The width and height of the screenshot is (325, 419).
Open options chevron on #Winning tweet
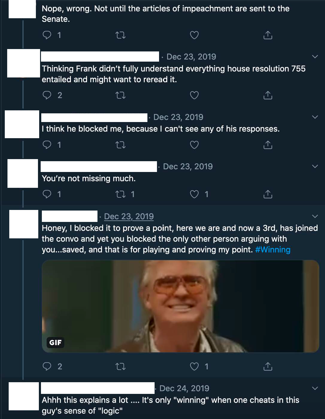pyautogui.click(x=315, y=216)
